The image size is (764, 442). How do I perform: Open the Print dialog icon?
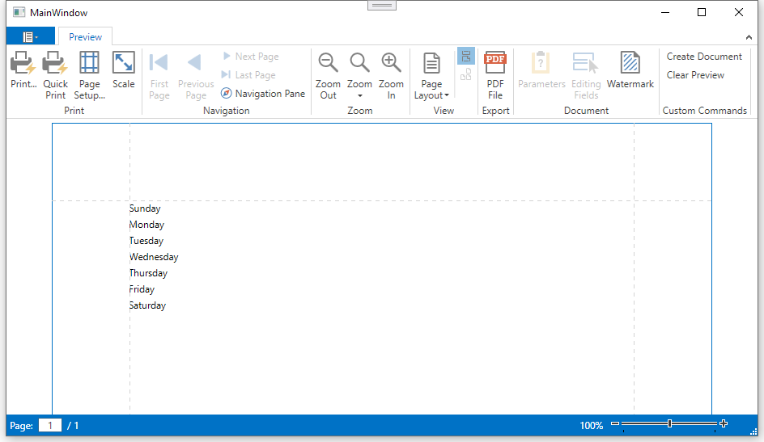(23, 63)
